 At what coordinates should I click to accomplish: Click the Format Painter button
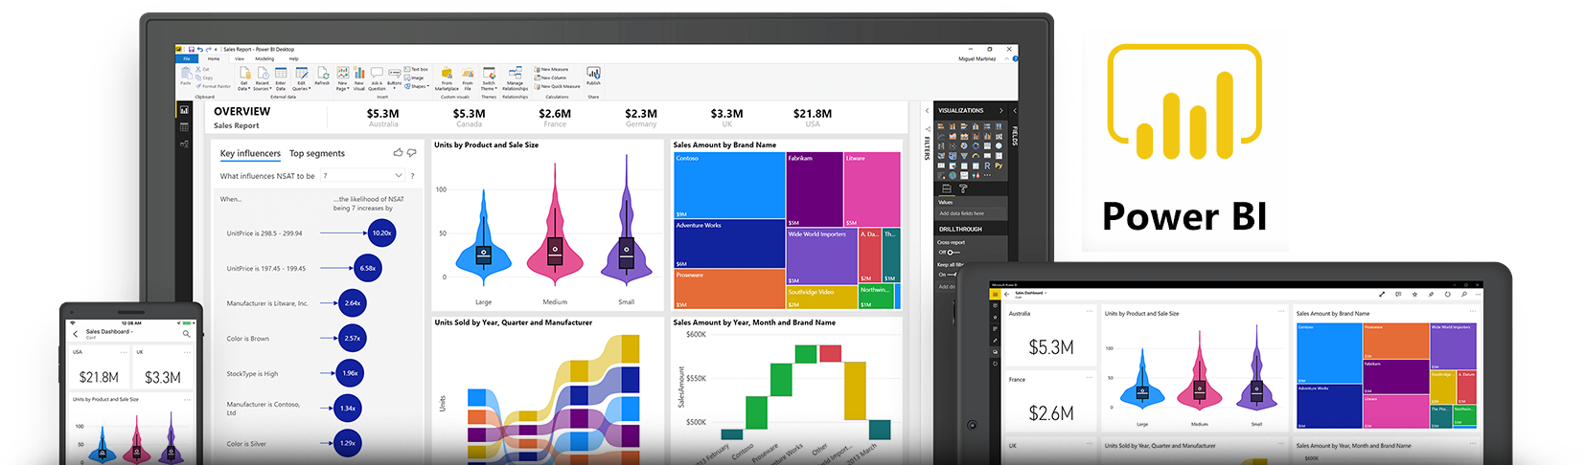pos(214,86)
